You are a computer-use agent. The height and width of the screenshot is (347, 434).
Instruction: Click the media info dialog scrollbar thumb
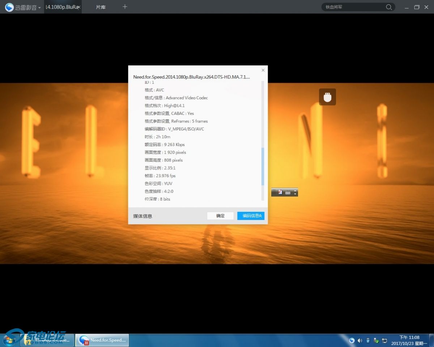pyautogui.click(x=263, y=166)
